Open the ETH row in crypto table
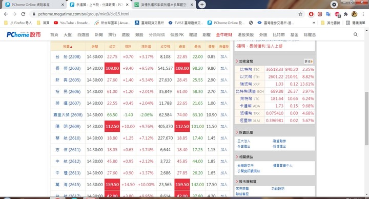369x199 pixels. [x=274, y=77]
